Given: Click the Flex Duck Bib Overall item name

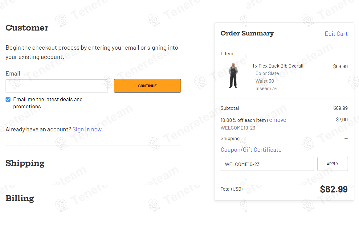Looking at the screenshot, I should pyautogui.click(x=280, y=66).
